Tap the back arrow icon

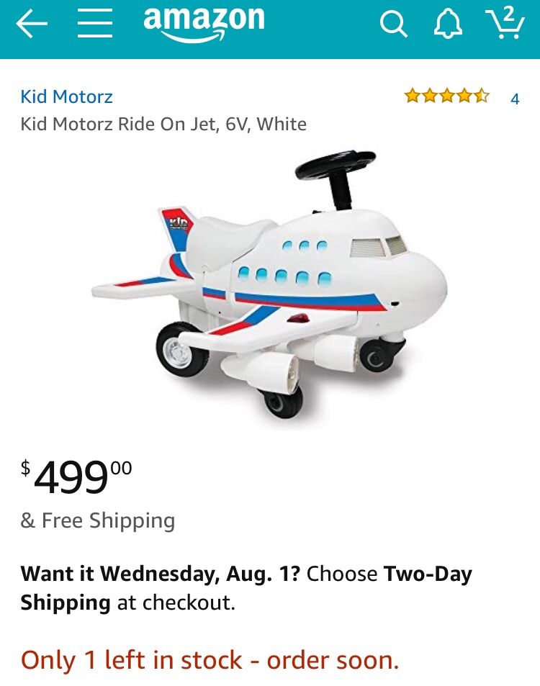(x=32, y=24)
